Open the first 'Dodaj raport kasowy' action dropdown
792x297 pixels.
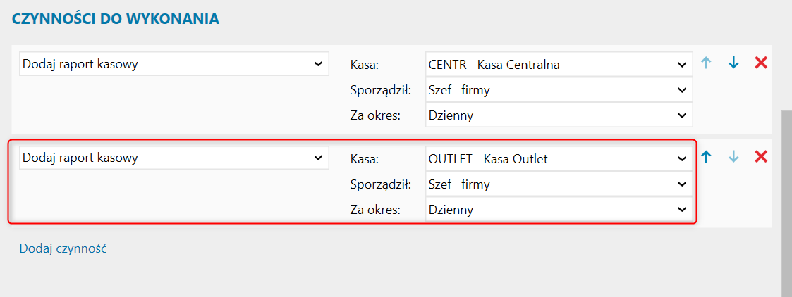(173, 64)
